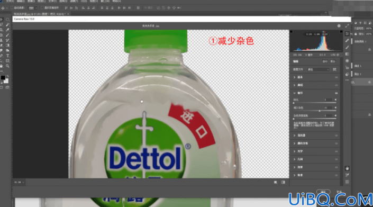373x207 pixels.
Task: Select the Move tool in Photoshop toolbox
Action: [2, 20]
